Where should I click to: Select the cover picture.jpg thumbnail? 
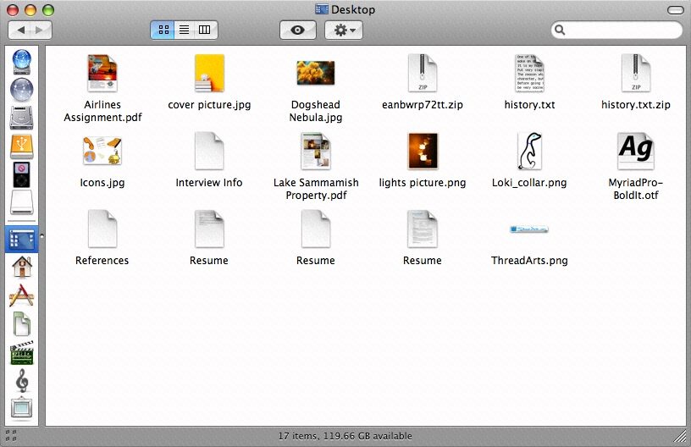click(x=209, y=73)
